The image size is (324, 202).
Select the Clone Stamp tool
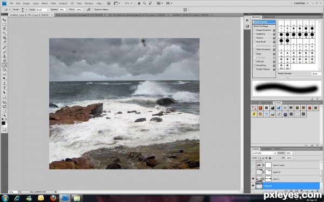click(4, 56)
